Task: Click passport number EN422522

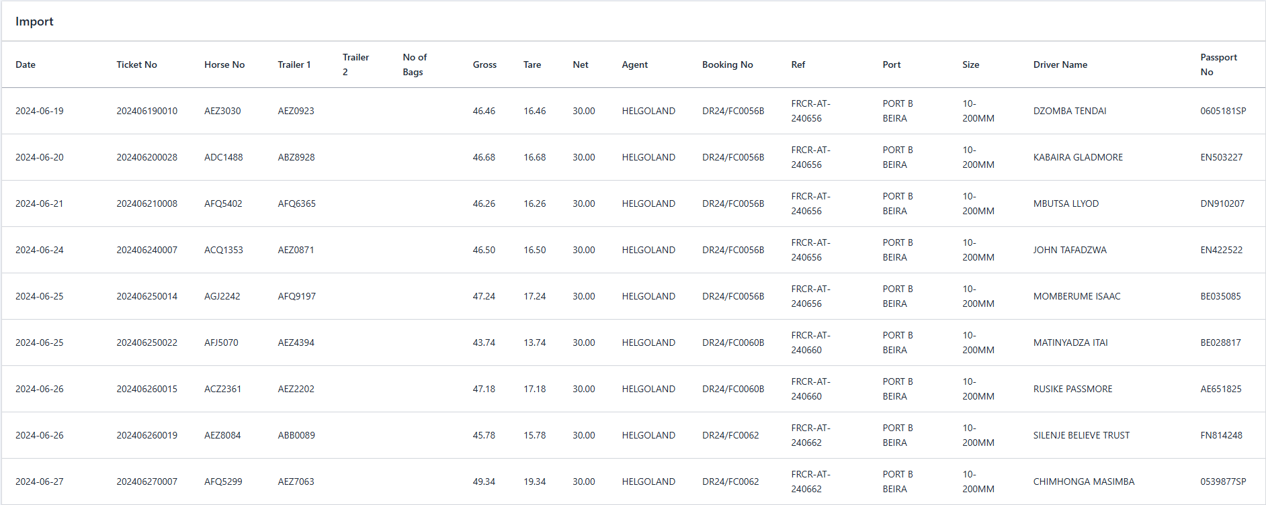Action: (1221, 250)
